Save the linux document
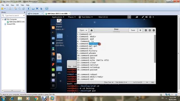Viewport: 180px width, 101px height. [133, 30]
